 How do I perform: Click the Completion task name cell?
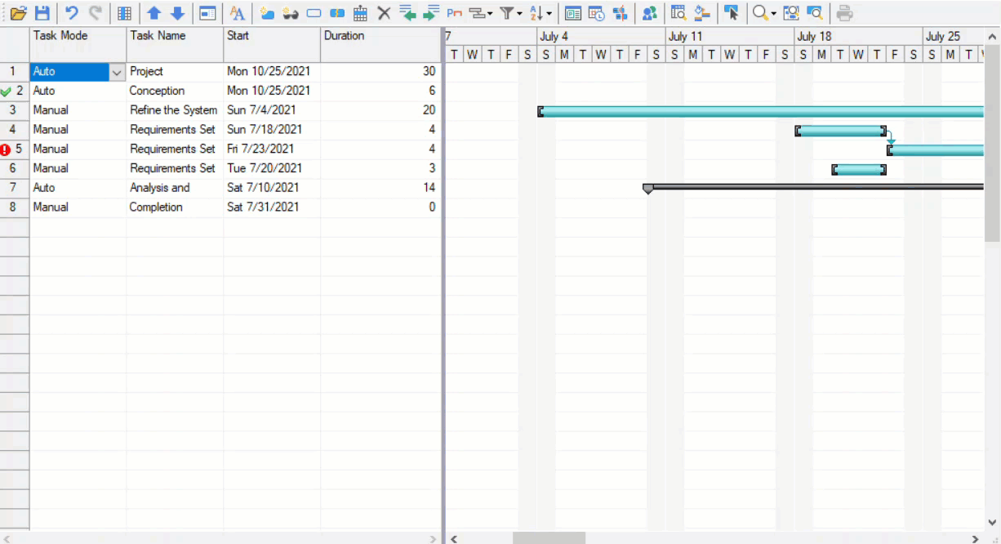click(x=174, y=207)
